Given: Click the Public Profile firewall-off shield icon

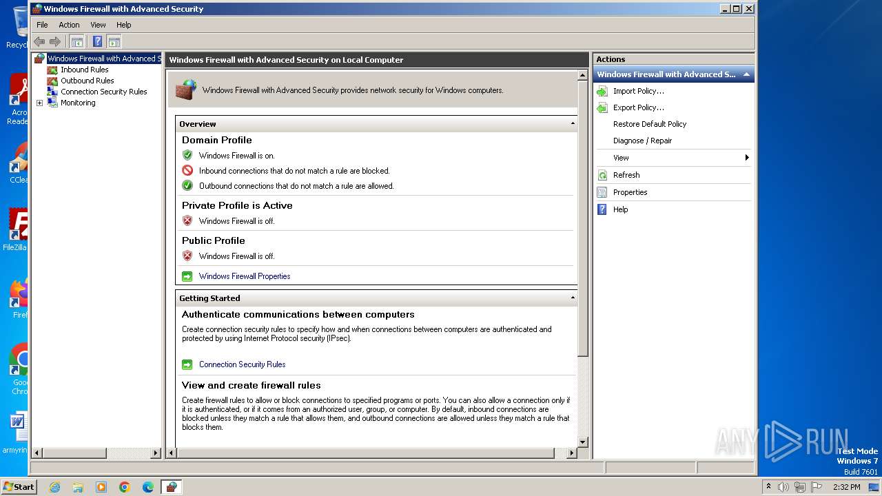Looking at the screenshot, I should point(187,256).
